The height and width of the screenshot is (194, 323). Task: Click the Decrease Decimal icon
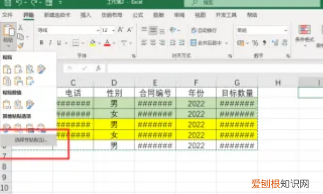point(284,43)
